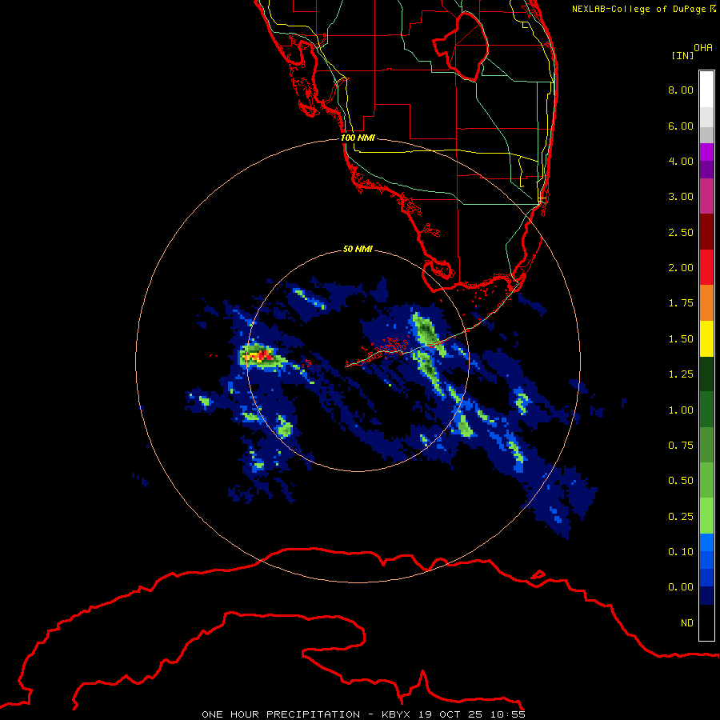Select the 8.00 legend value

pos(681,90)
